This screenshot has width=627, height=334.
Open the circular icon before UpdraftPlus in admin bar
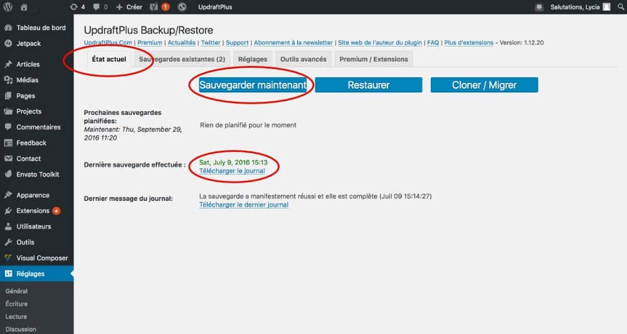click(x=182, y=7)
